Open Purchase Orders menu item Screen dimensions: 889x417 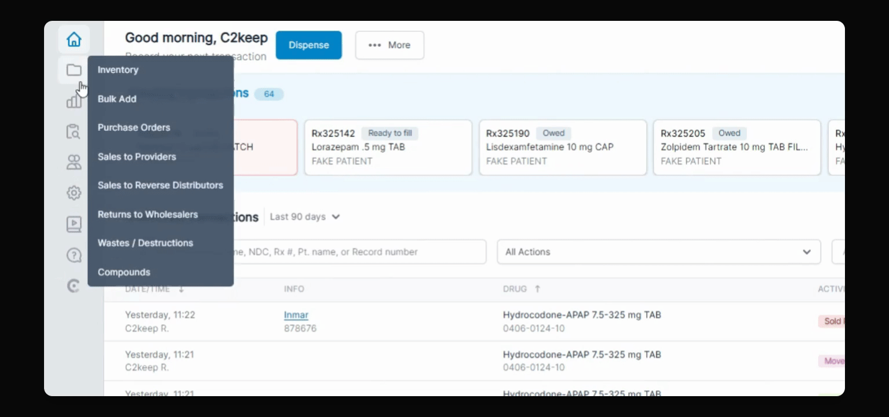tap(134, 127)
